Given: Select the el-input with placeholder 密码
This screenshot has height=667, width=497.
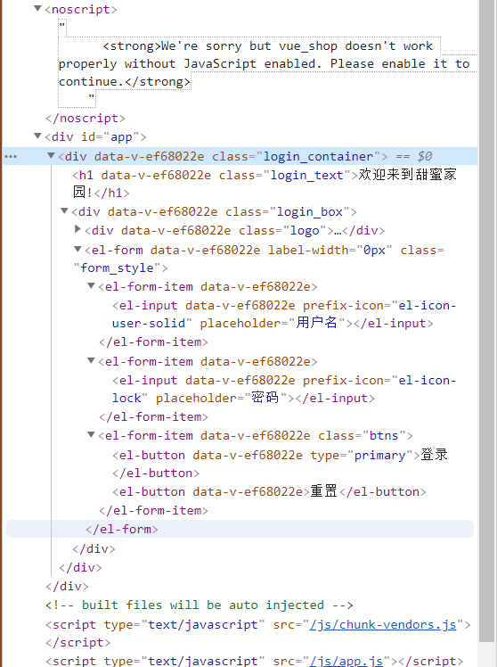Looking at the screenshot, I should pos(284,389).
